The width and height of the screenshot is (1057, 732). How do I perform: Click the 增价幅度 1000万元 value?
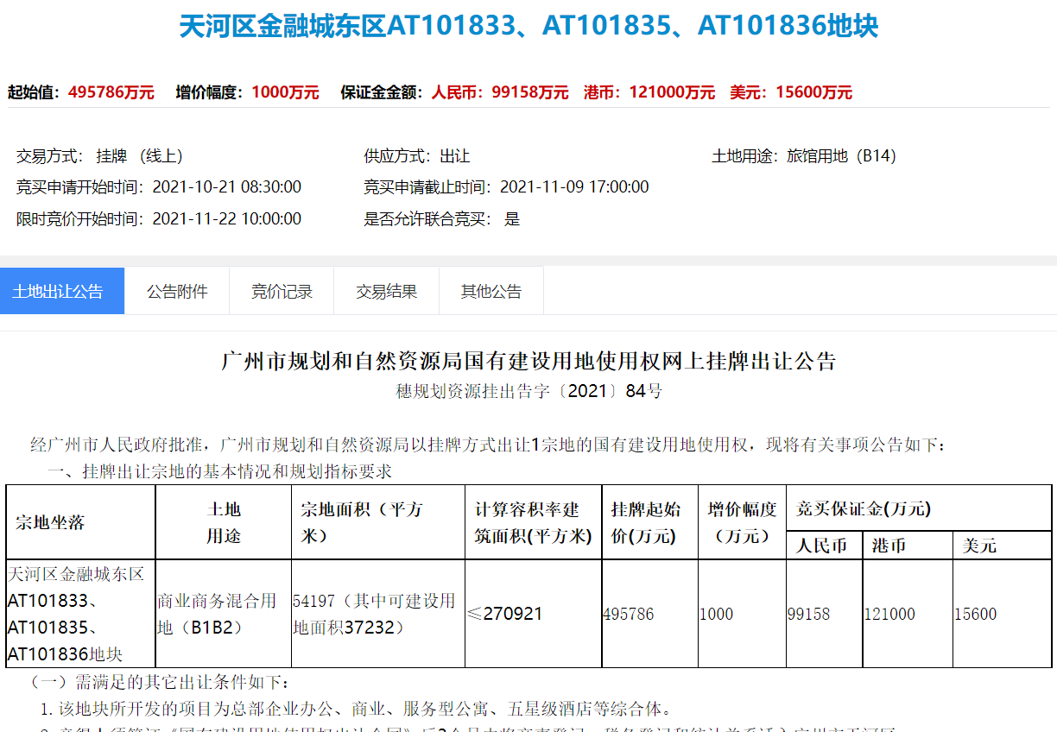(x=285, y=92)
